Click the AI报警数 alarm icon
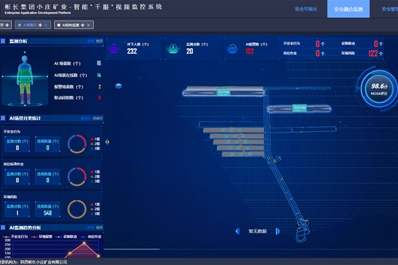 click(232, 48)
